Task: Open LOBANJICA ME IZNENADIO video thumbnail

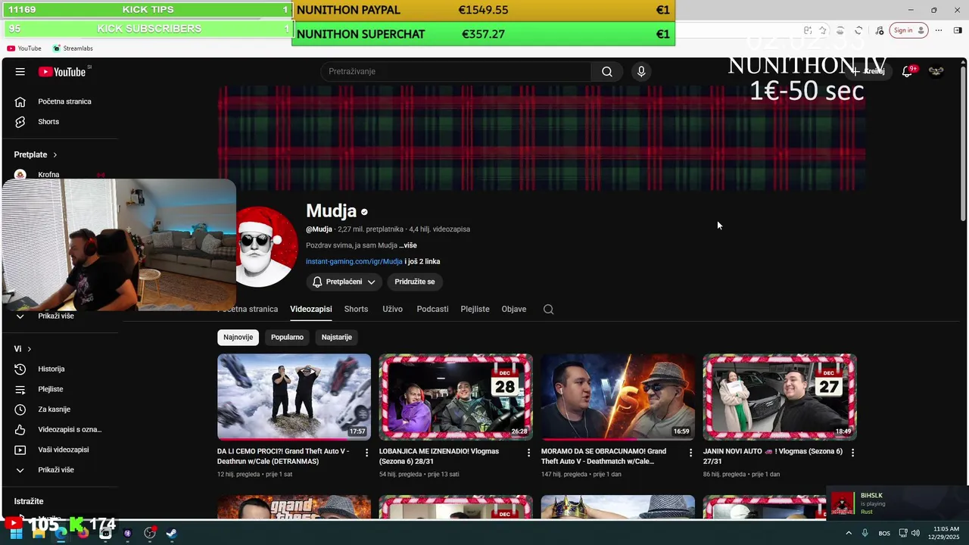Action: [456, 397]
